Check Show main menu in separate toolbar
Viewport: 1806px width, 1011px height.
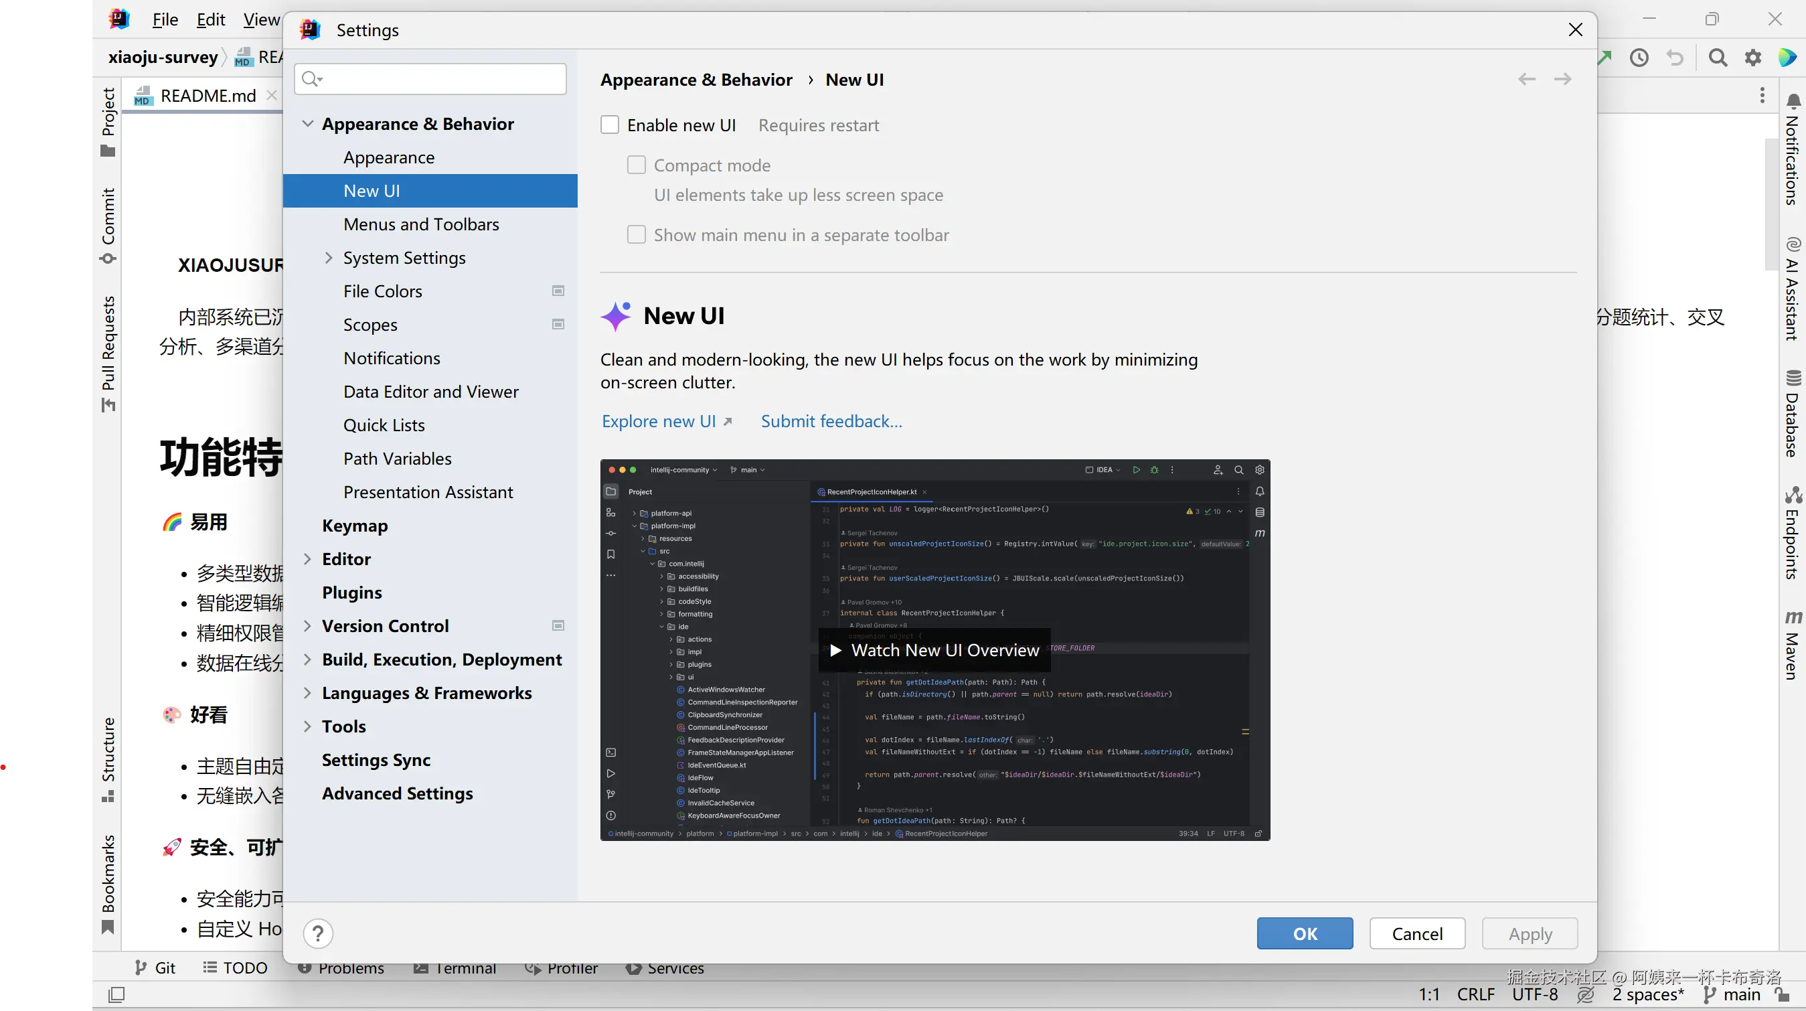pos(636,234)
